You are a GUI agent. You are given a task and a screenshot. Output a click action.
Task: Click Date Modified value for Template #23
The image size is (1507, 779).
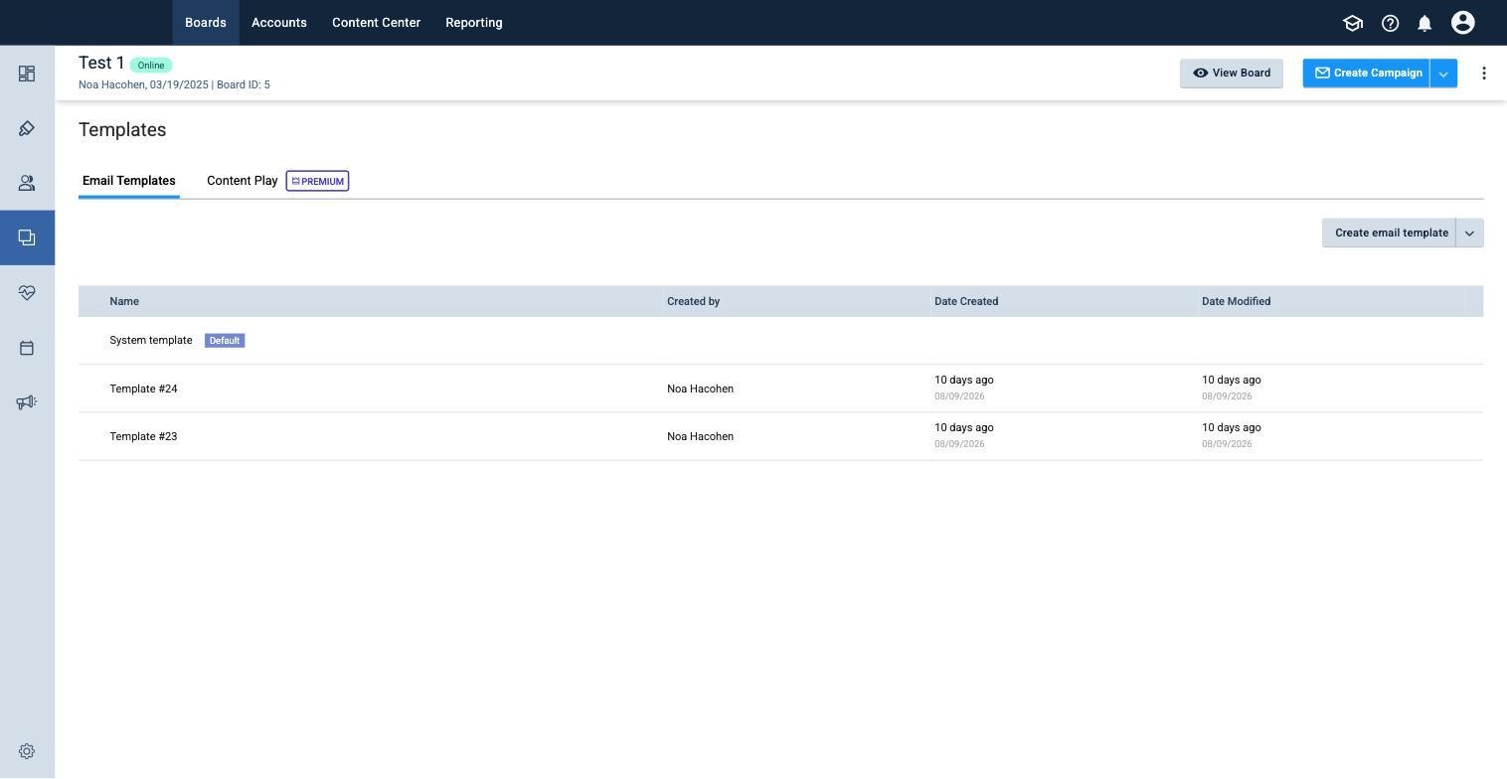coord(1231,435)
